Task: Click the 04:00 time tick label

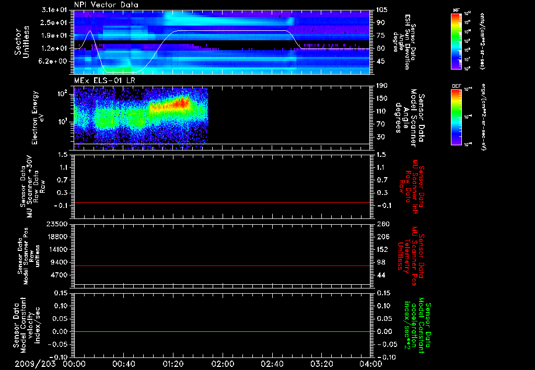Action: (x=370, y=364)
